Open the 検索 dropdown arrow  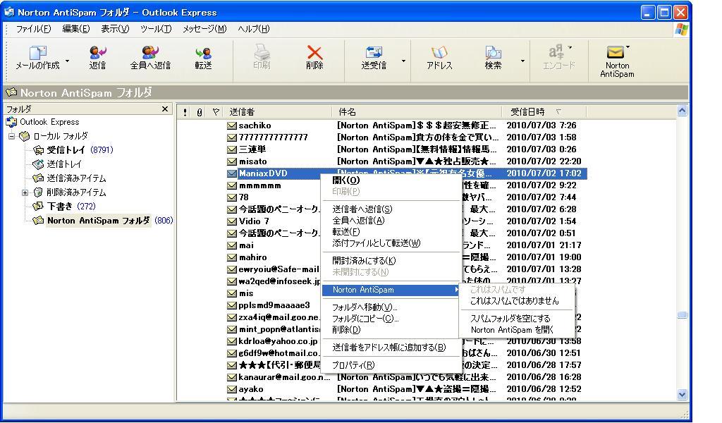[x=522, y=61]
